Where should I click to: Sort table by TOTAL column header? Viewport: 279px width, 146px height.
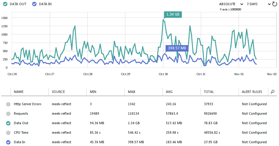209,92
